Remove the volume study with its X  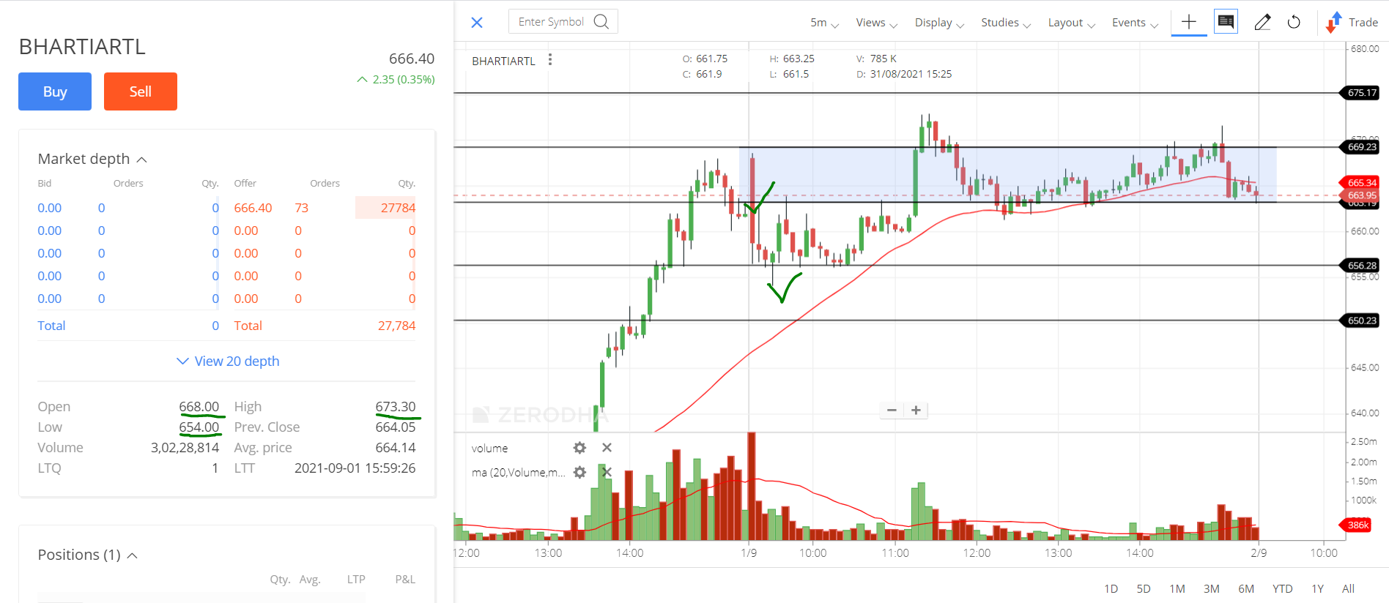(x=607, y=448)
